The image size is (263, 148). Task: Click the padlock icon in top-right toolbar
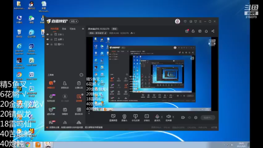click(193, 31)
